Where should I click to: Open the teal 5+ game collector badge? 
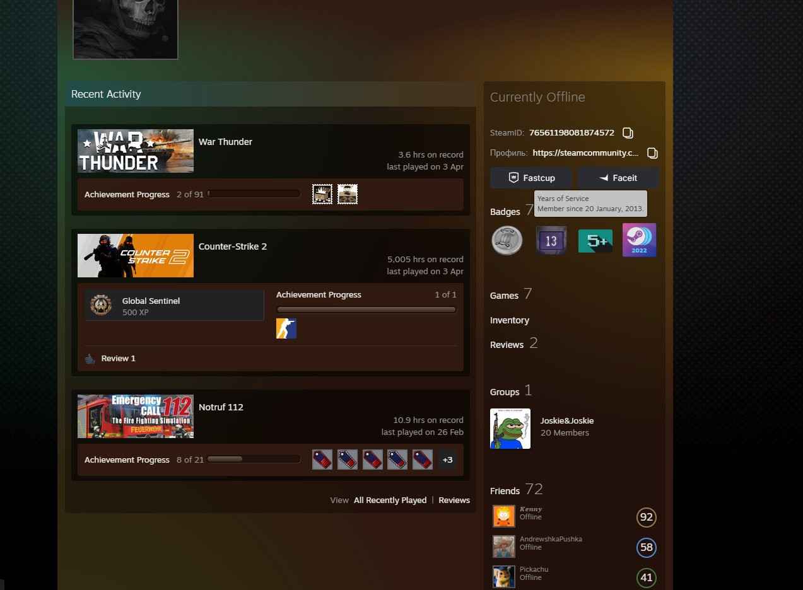tap(595, 240)
